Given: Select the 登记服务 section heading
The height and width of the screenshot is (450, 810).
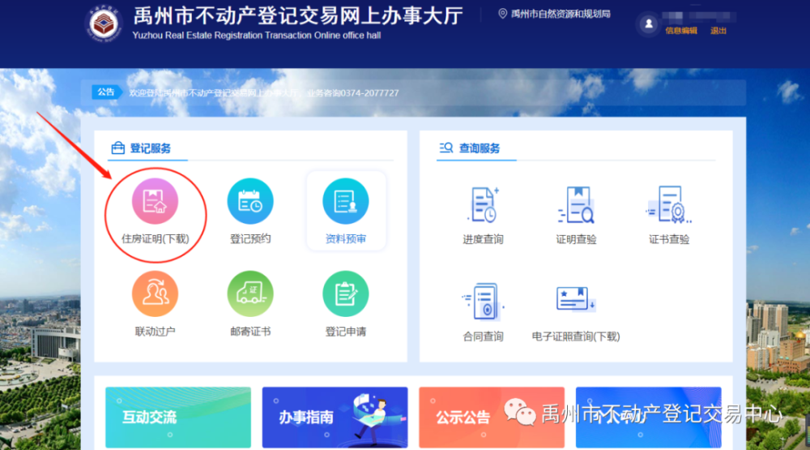Looking at the screenshot, I should click(151, 148).
